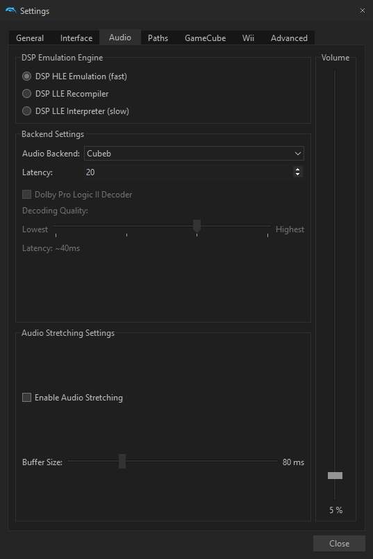Click the Volume slider handle
Image resolution: width=373 pixels, height=559 pixels.
point(335,476)
